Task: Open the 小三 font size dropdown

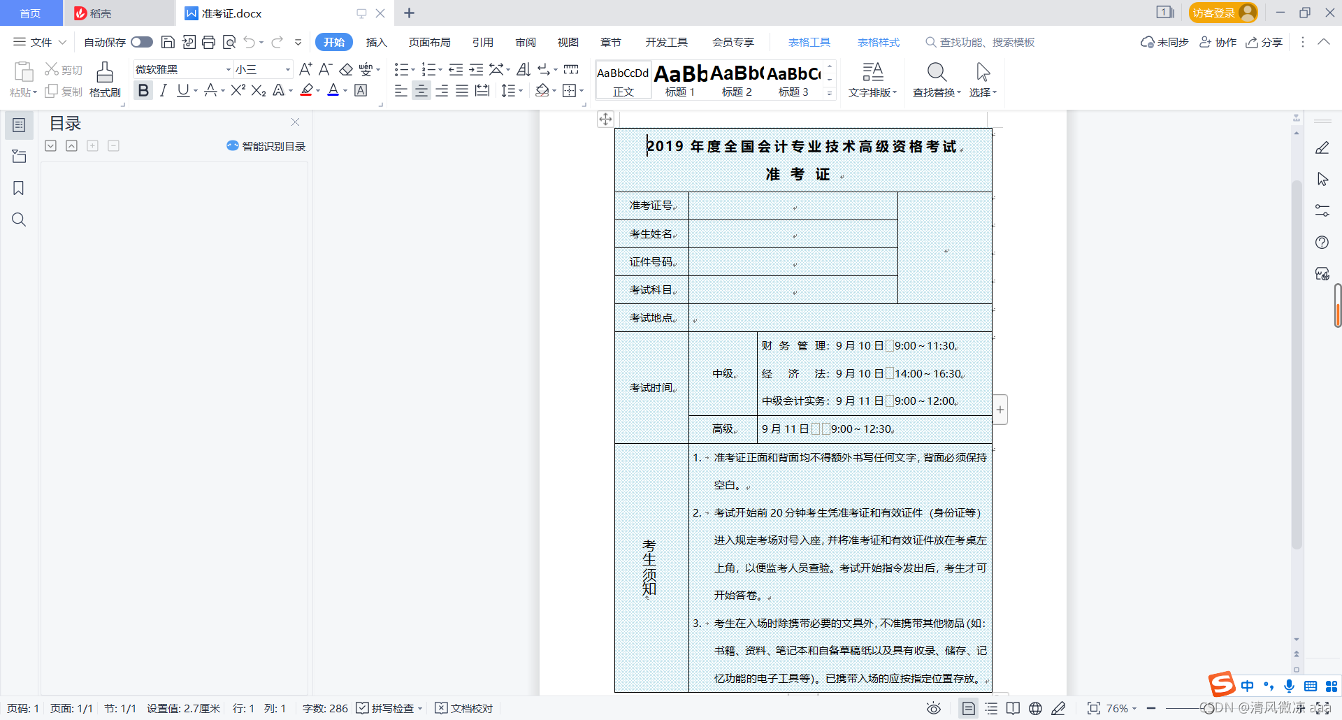Action: coord(287,69)
